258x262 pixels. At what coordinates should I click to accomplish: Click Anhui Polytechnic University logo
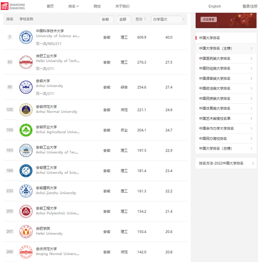[26, 211]
